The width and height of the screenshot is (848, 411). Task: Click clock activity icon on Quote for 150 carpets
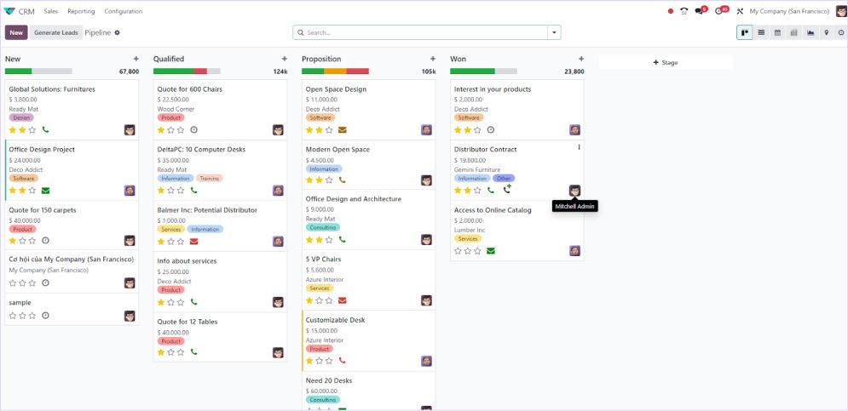[45, 240]
